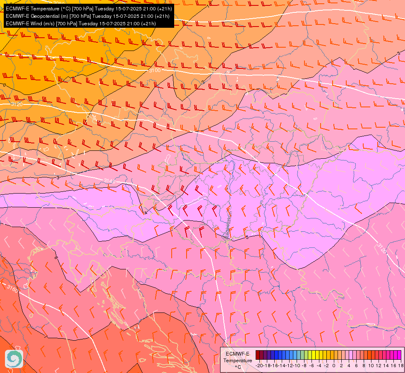The image size is (405, 373).
Task: Click the isotherm label 4
Action: coord(146,213)
